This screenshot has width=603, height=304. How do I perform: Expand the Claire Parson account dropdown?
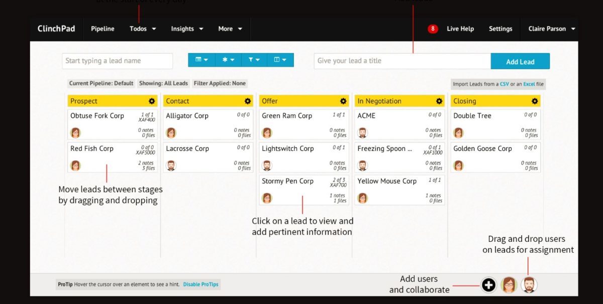coord(551,29)
